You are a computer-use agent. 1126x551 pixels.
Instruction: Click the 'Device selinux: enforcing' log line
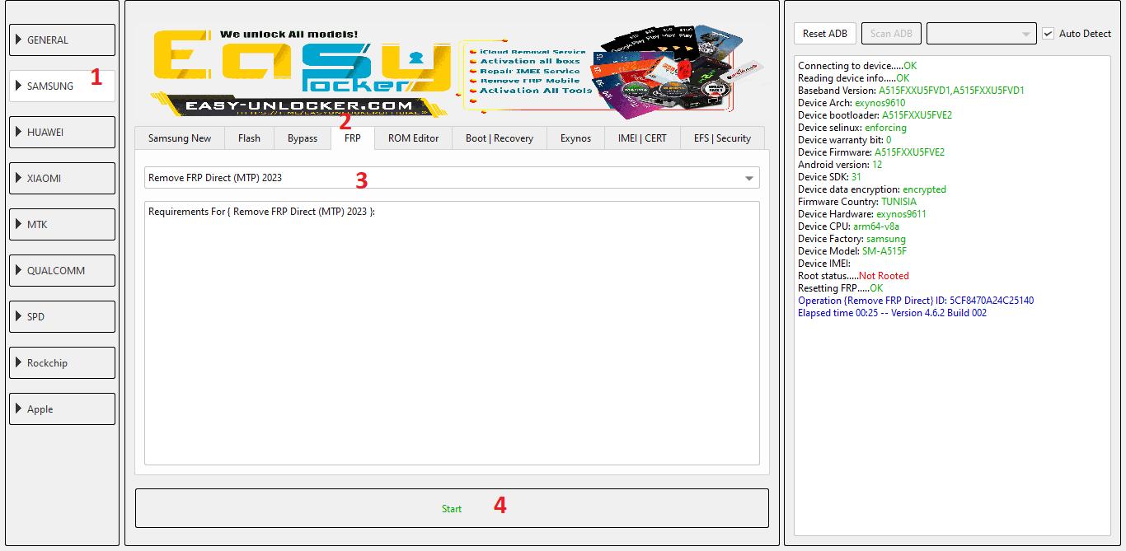tap(852, 128)
